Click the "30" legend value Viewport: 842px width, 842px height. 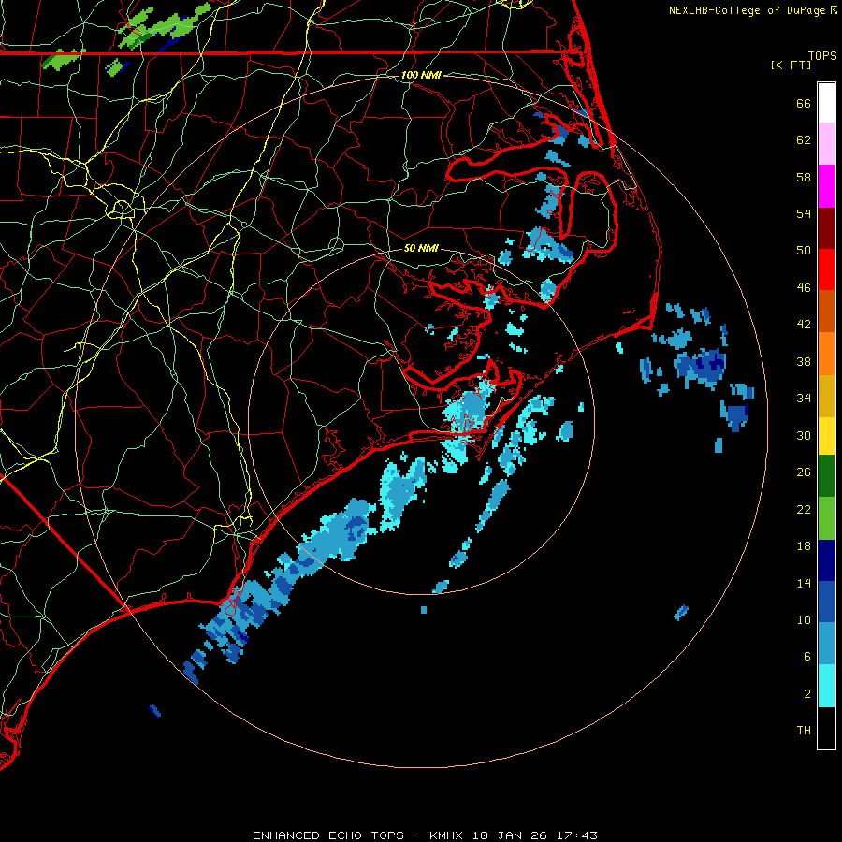(804, 435)
